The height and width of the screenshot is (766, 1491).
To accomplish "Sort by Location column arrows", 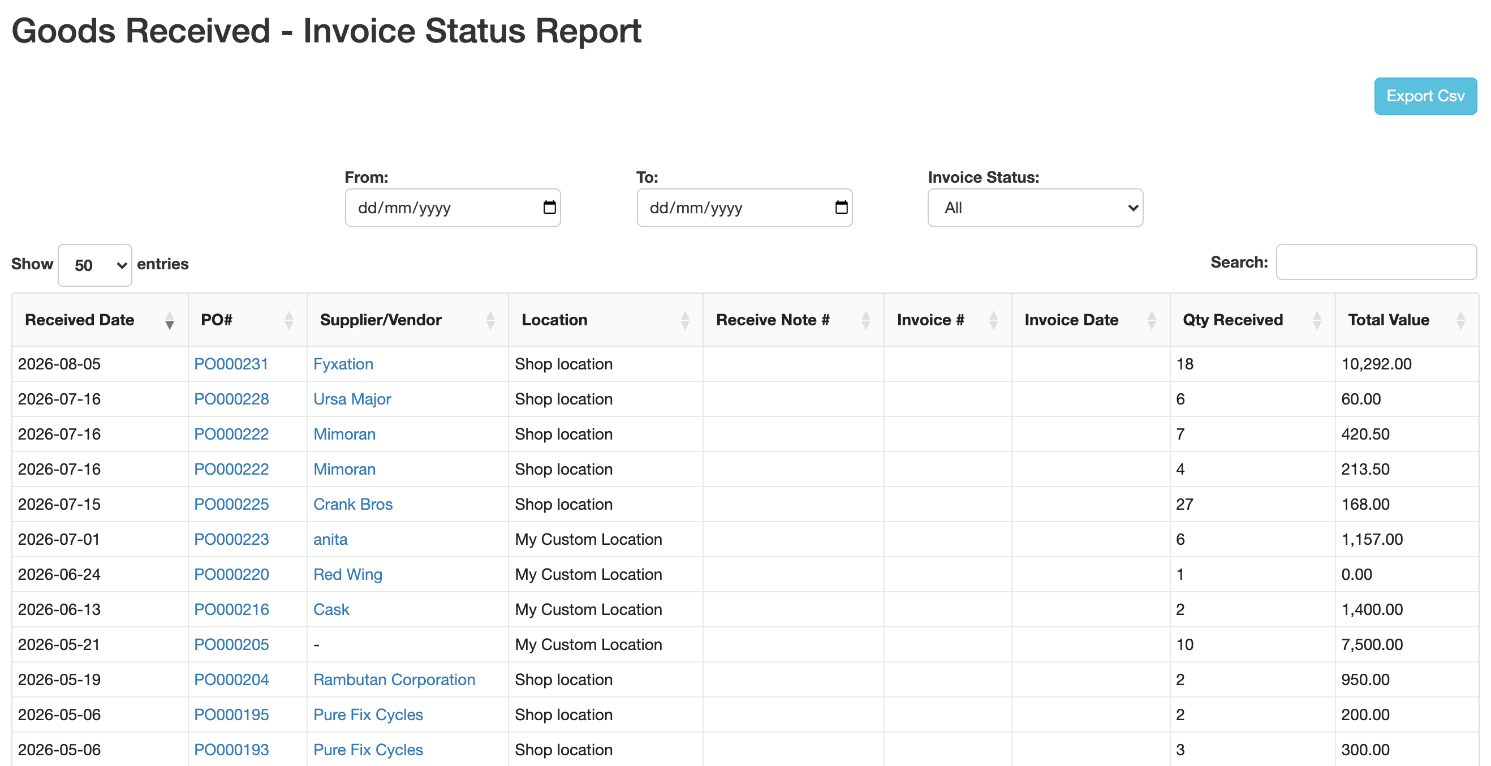I will coord(685,320).
